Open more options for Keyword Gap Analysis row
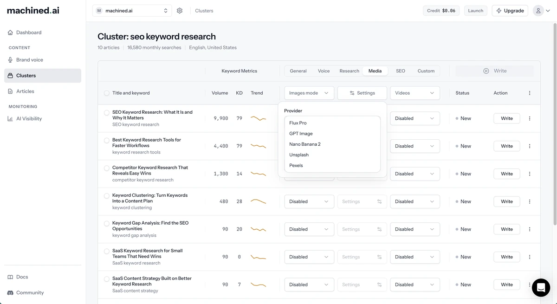The image size is (557, 304). [x=530, y=229]
